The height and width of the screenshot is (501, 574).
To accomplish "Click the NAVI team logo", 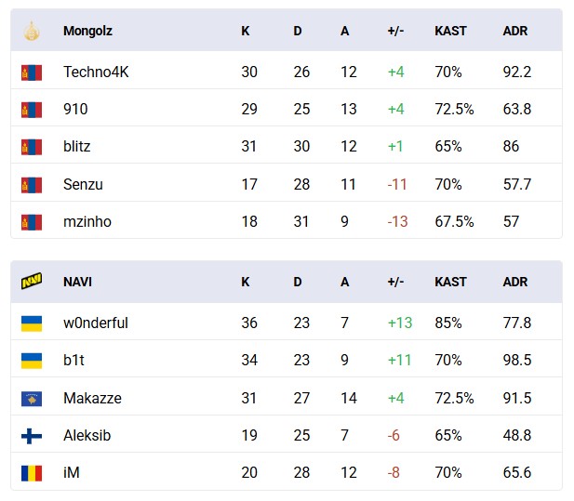I will click(x=32, y=282).
